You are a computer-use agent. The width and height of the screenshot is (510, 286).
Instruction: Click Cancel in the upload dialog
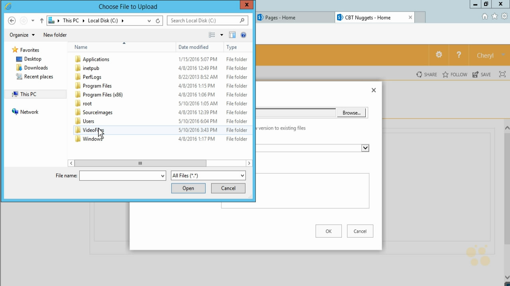click(x=360, y=231)
